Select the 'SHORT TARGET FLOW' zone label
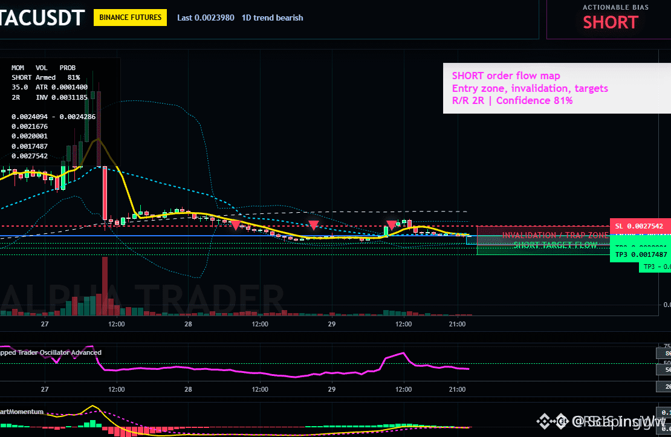 coord(555,245)
